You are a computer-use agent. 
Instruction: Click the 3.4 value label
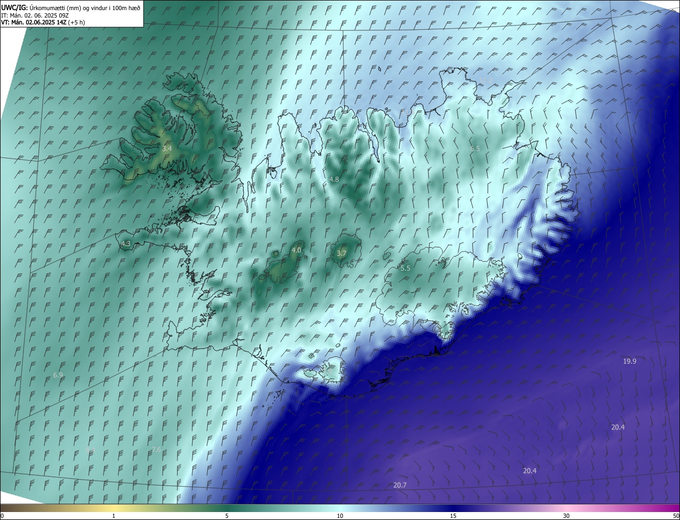click(x=167, y=149)
